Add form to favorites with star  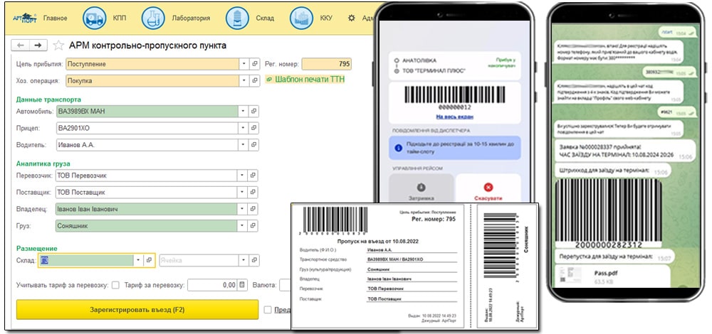pyautogui.click(x=58, y=45)
